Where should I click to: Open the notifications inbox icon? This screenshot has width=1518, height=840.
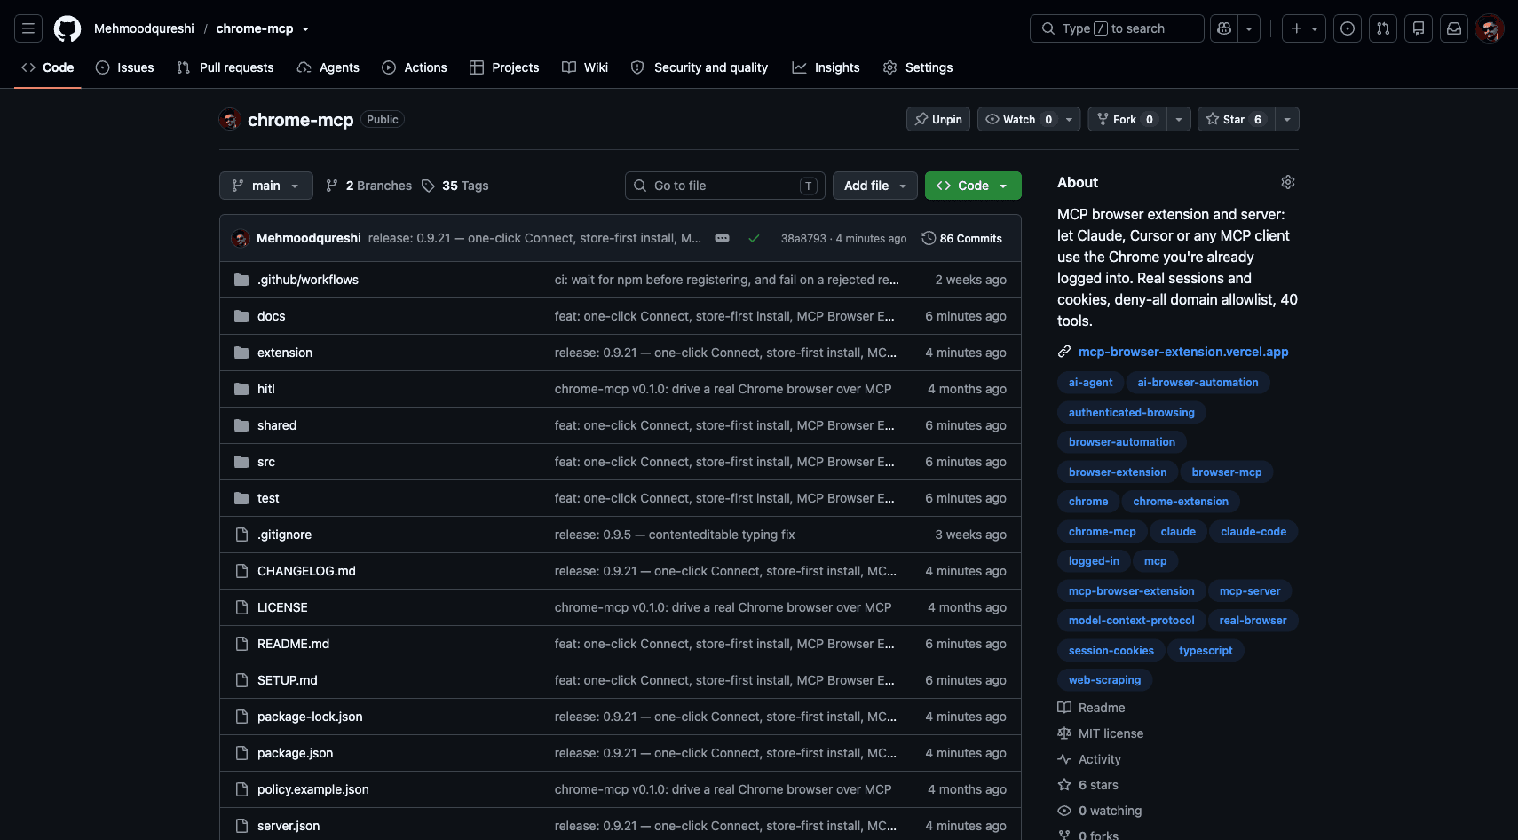click(1454, 28)
